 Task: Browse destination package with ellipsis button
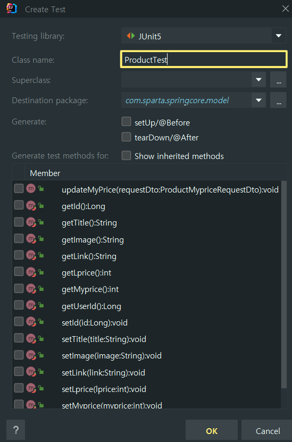(279, 100)
